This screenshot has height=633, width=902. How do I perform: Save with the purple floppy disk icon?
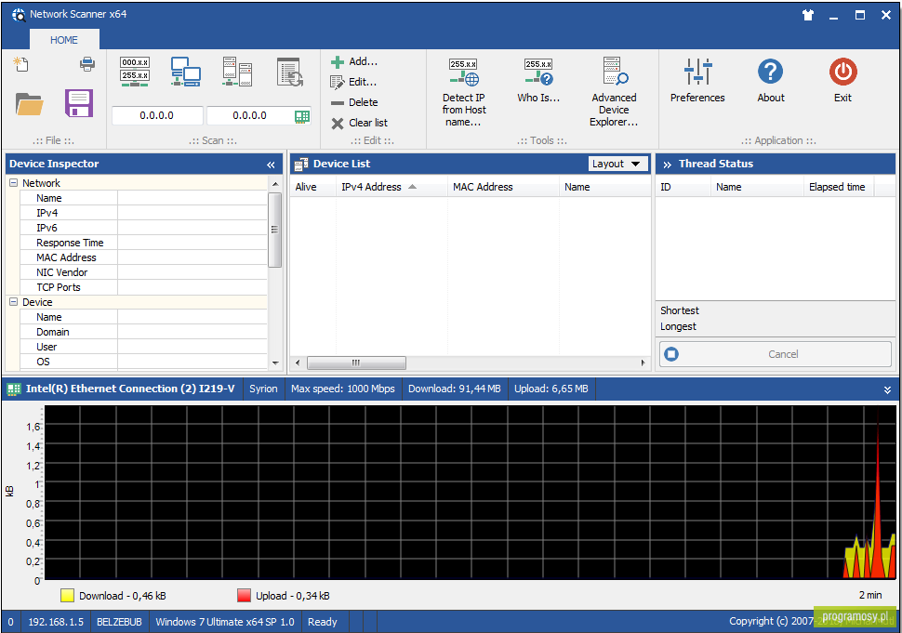(79, 103)
